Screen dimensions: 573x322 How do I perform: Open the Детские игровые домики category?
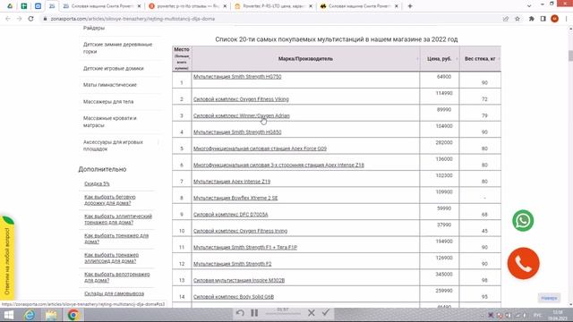(114, 68)
